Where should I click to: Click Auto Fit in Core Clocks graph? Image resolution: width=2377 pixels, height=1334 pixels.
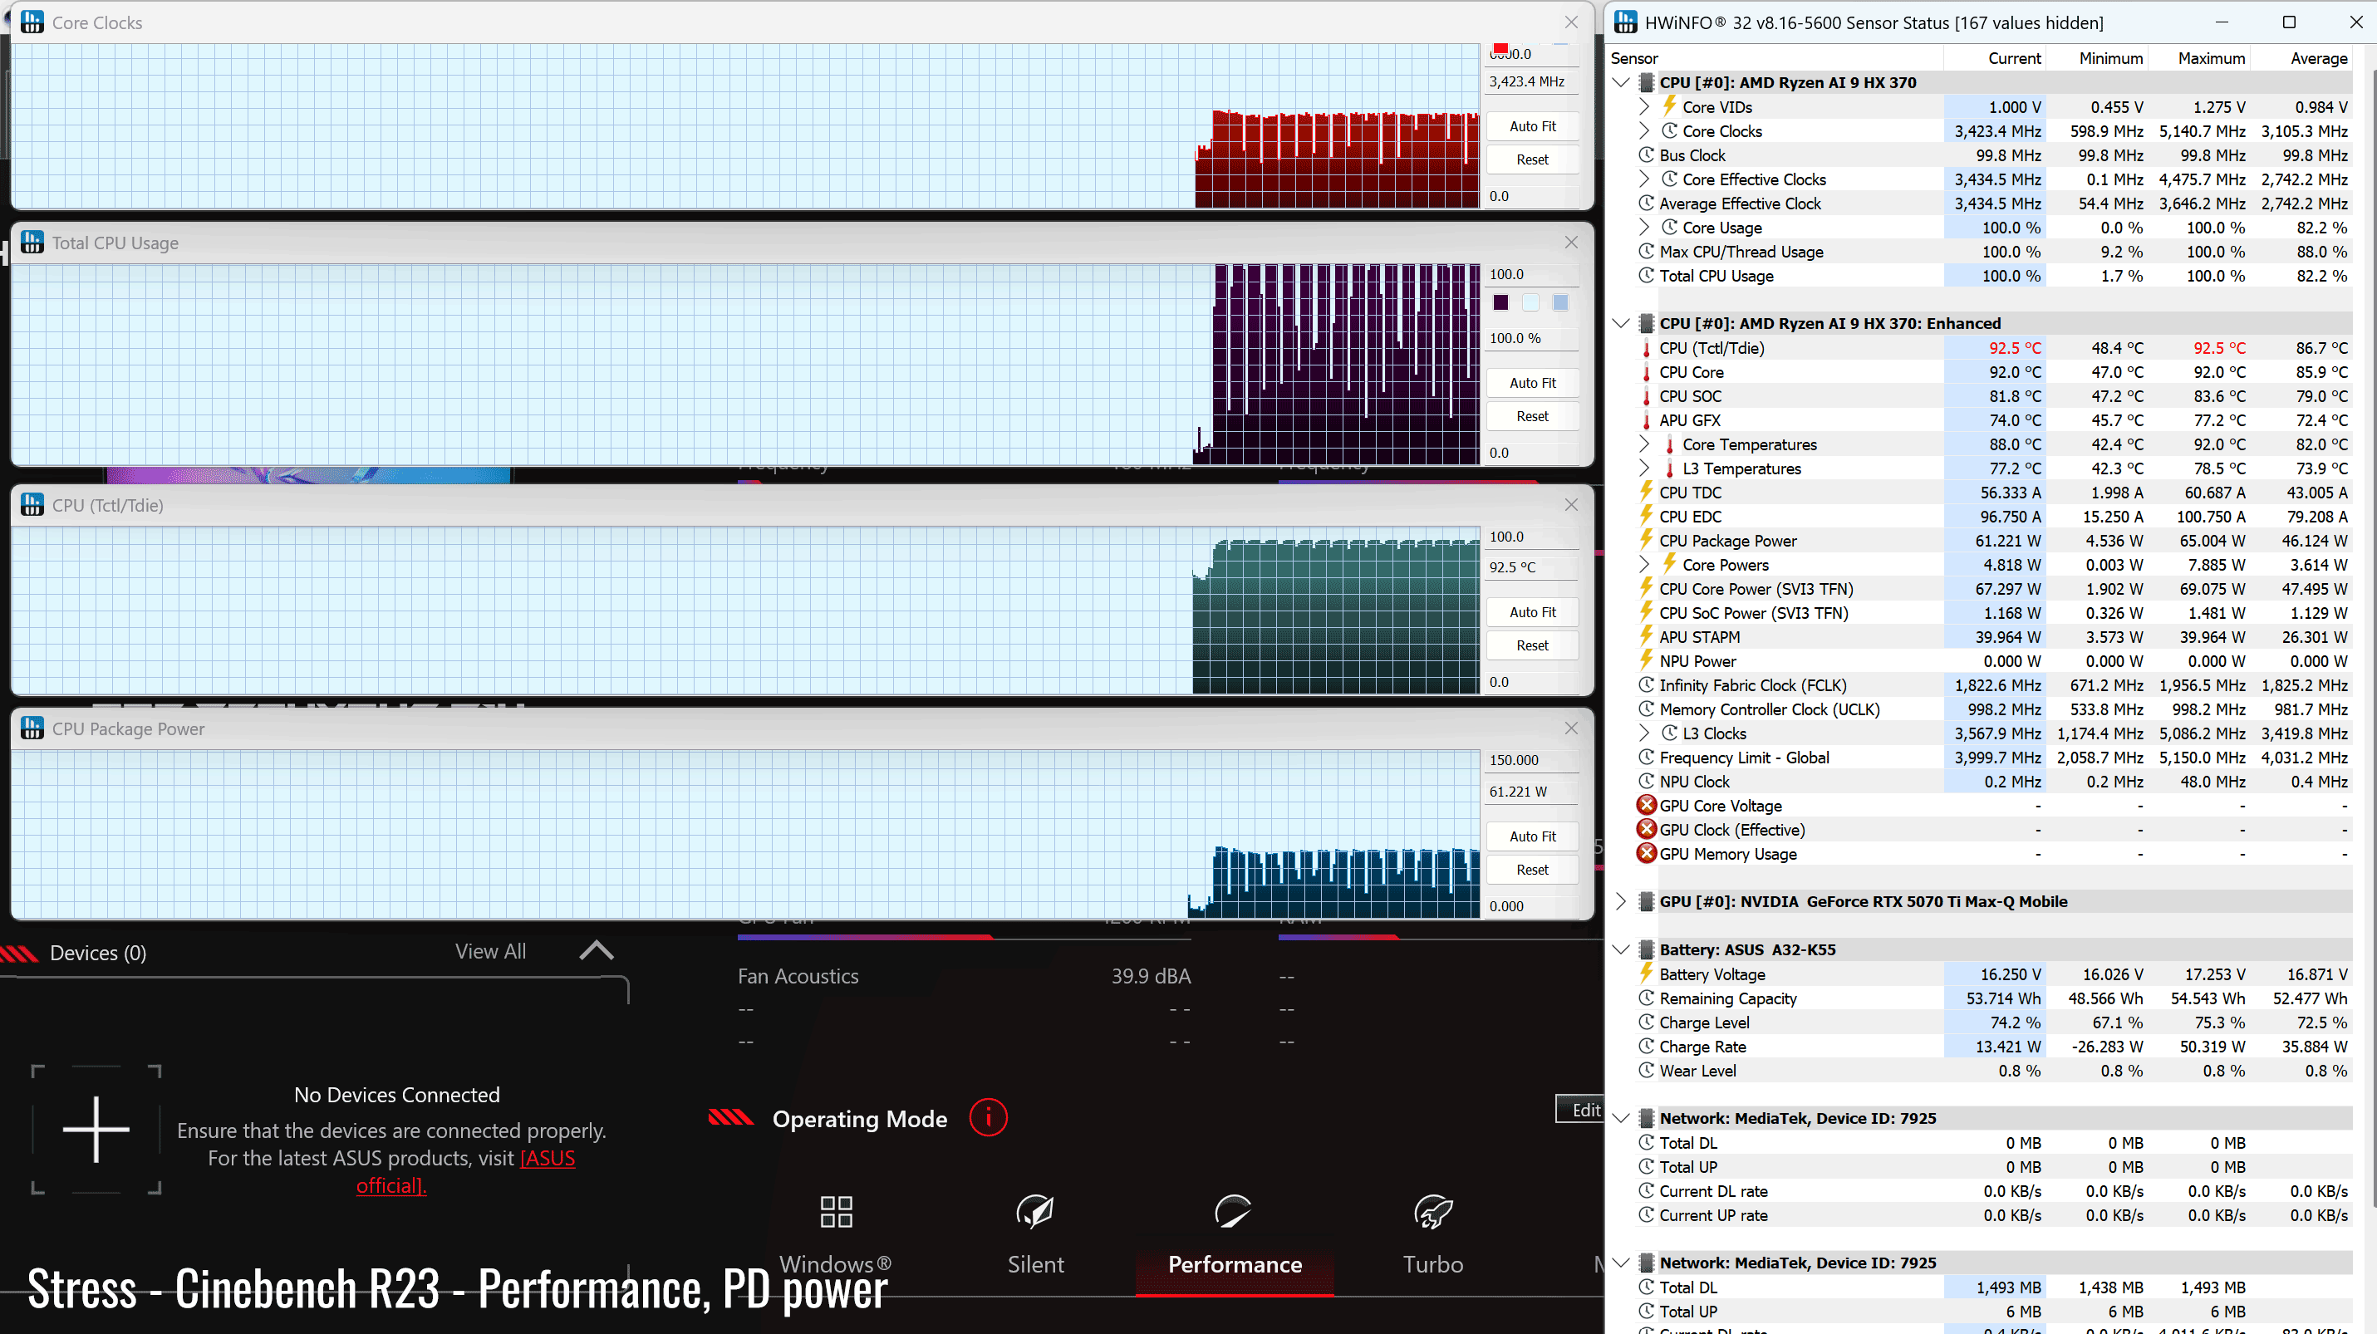(x=1532, y=126)
